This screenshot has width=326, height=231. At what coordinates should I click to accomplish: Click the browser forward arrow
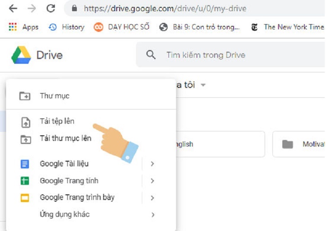click(x=32, y=9)
